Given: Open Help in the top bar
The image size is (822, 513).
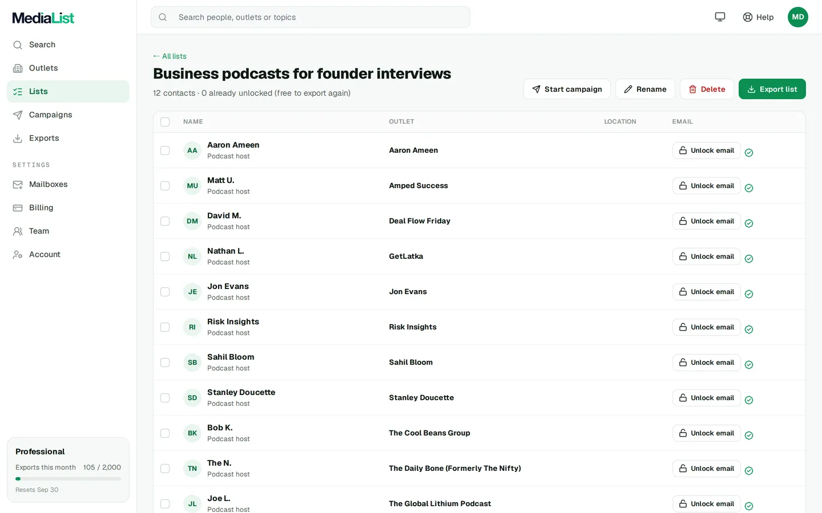Looking at the screenshot, I should pyautogui.click(x=758, y=17).
